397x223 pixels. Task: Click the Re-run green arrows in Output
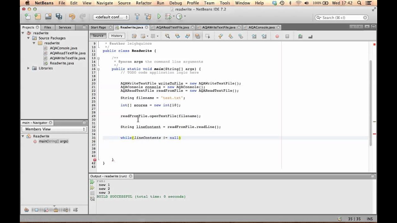click(92, 182)
